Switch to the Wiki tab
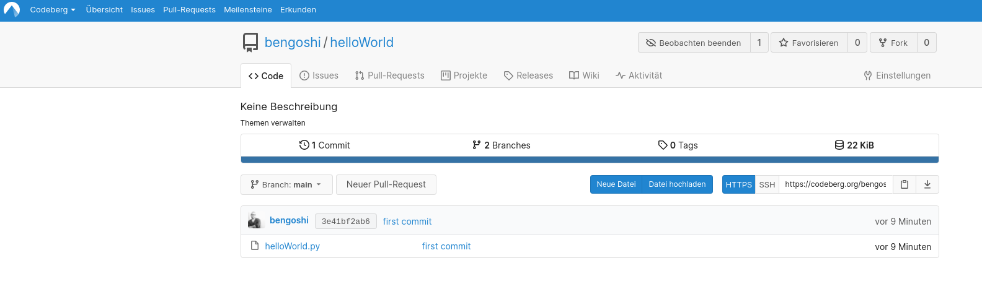The height and width of the screenshot is (284, 982). [x=584, y=75]
